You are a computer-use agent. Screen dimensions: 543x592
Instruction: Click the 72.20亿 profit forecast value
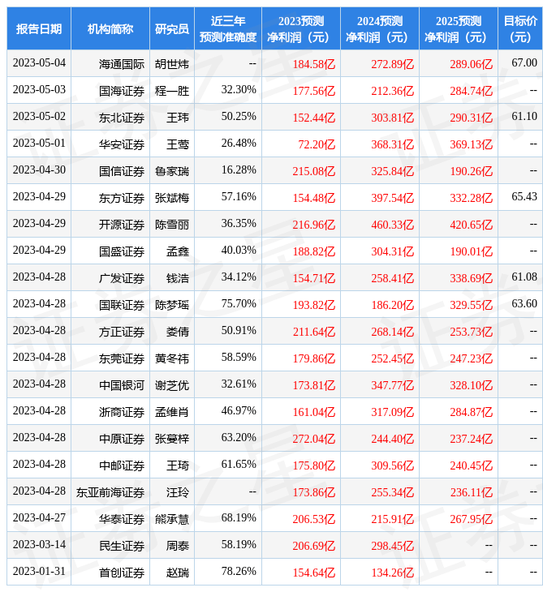[x=317, y=144]
